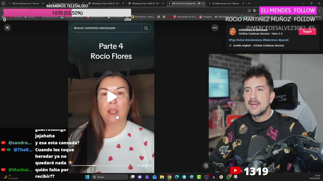Screen dimensions: 323x181
Task: Click the Chrome translate icon in address bar
Action: pyautogui.click(x=255, y=11)
